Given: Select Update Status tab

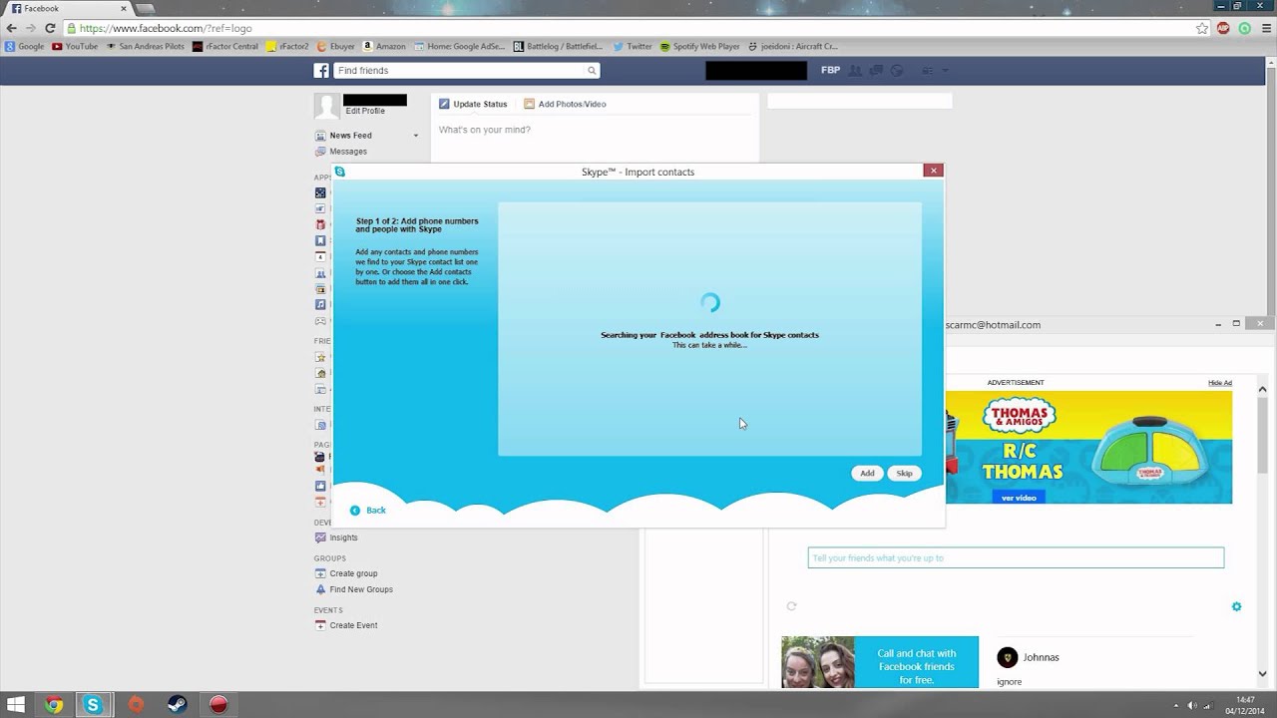Looking at the screenshot, I should pos(473,104).
